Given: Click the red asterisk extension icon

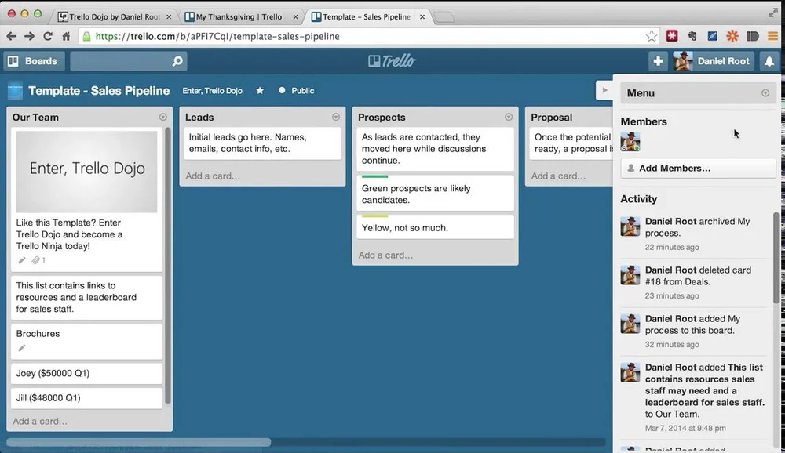Looking at the screenshot, I should [x=672, y=35].
